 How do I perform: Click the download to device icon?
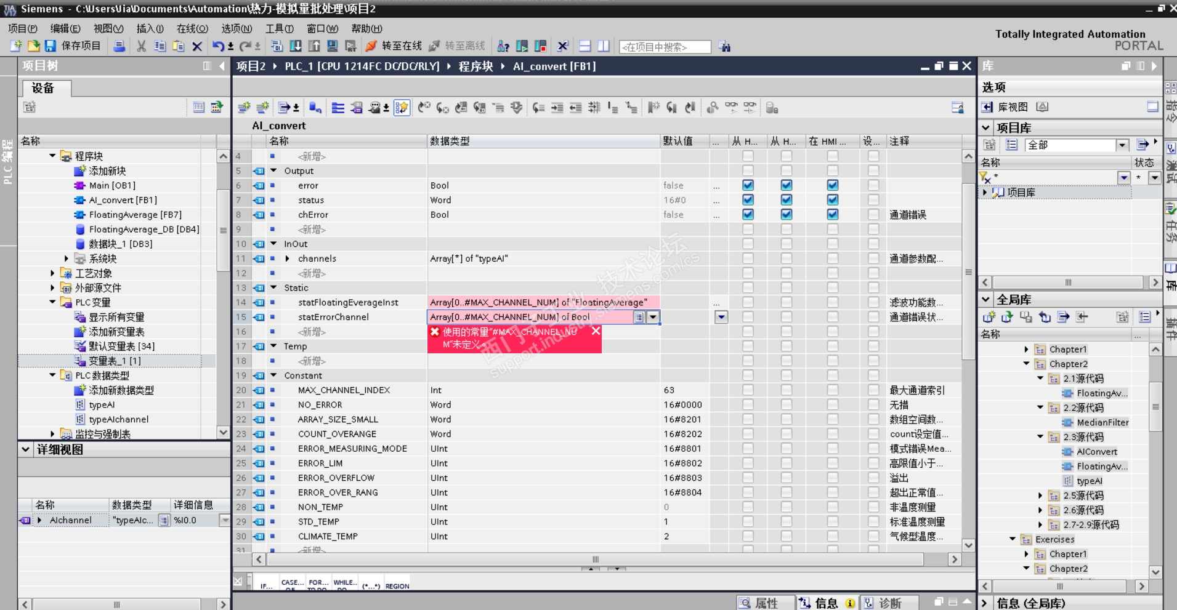pos(296,46)
